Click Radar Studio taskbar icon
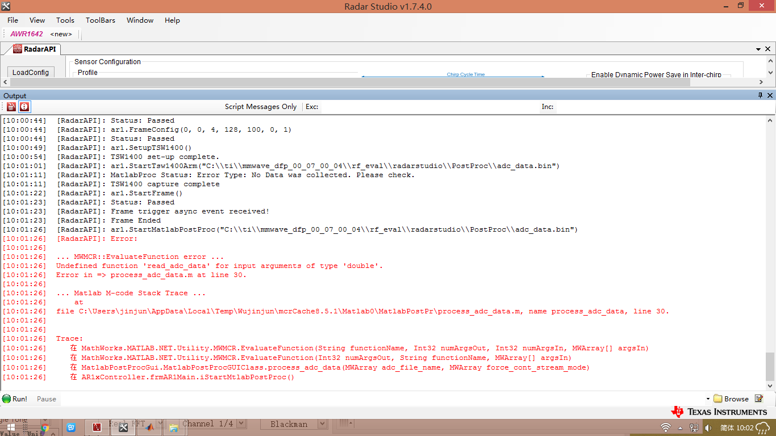The width and height of the screenshot is (776, 436). point(123,427)
